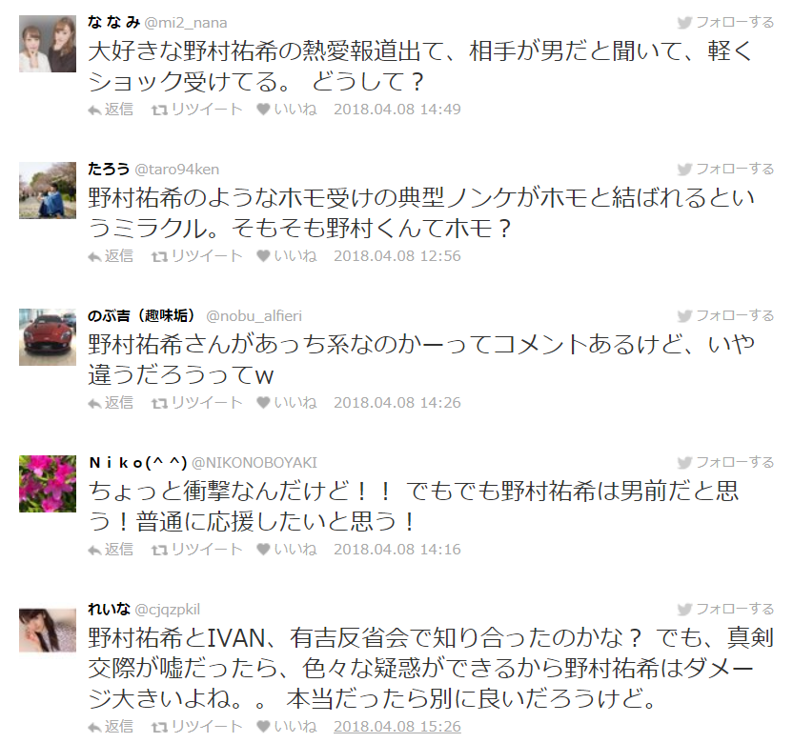Open the timestamp 2018.04.08 15:26 link

pos(397,726)
